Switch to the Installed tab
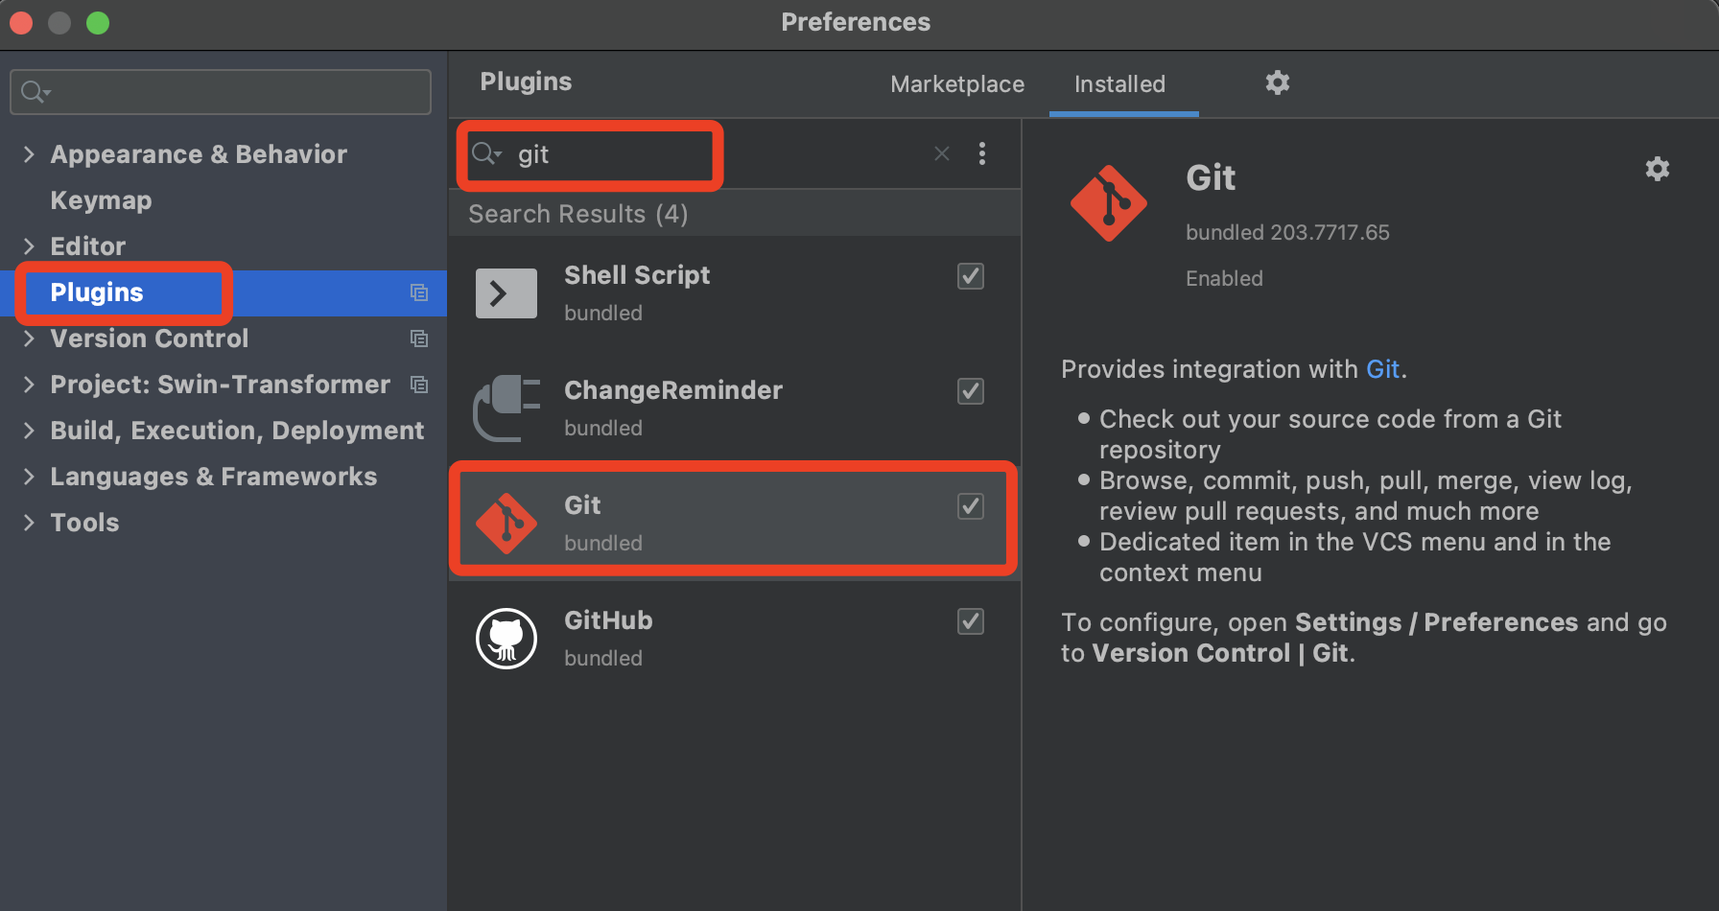 1120,84
